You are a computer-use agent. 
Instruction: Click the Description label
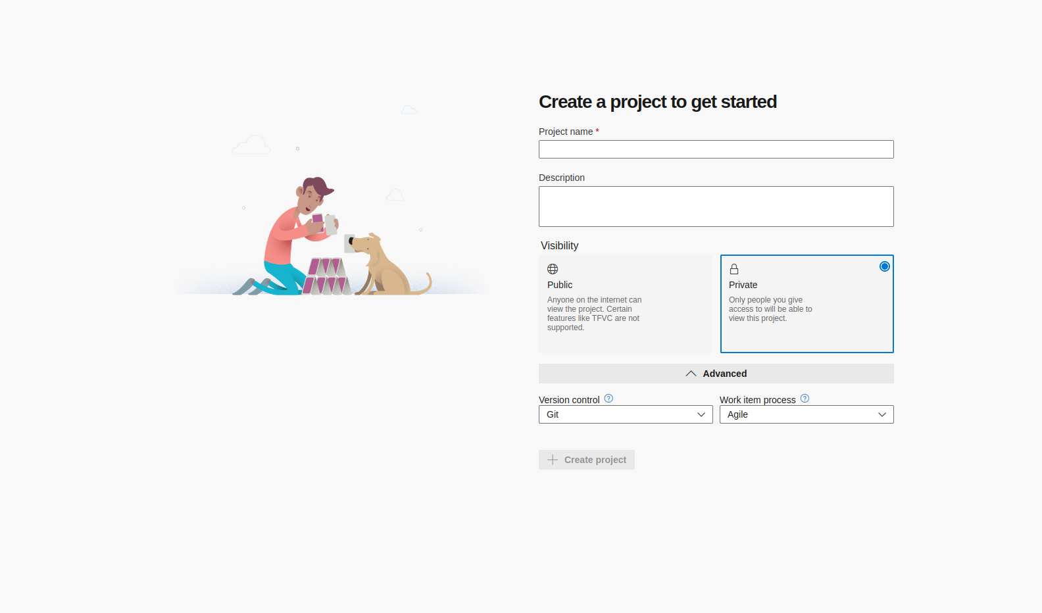coord(562,178)
